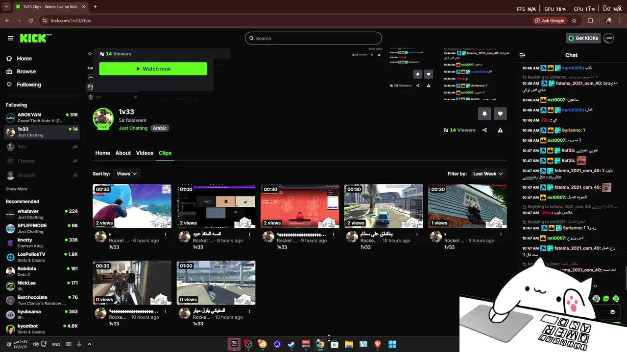This screenshot has height=352, width=627.
Task: Open Following in the sidebar navigation
Action: 29,85
